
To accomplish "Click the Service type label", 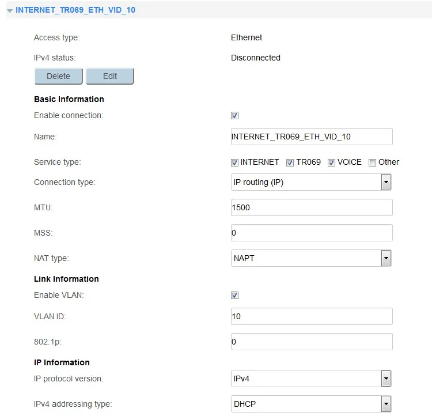I will 57,162.
